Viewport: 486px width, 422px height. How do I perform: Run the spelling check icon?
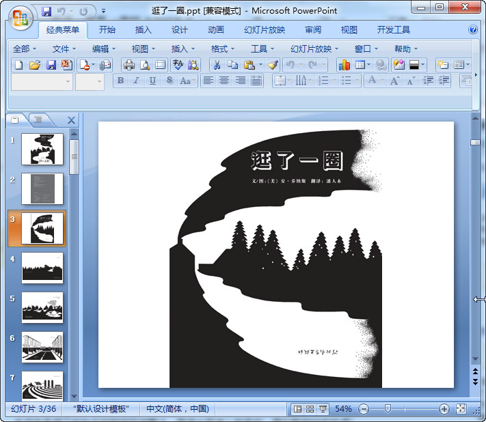(x=178, y=65)
